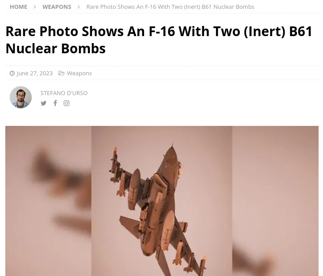The width and height of the screenshot is (323, 276).
Task: Open WEAPONS breadcrumb link
Action: (x=57, y=7)
